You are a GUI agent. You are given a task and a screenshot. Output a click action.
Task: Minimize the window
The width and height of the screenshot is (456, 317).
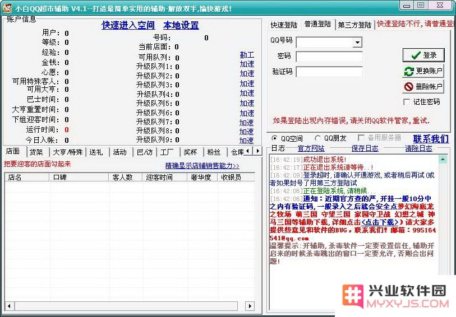point(407,6)
